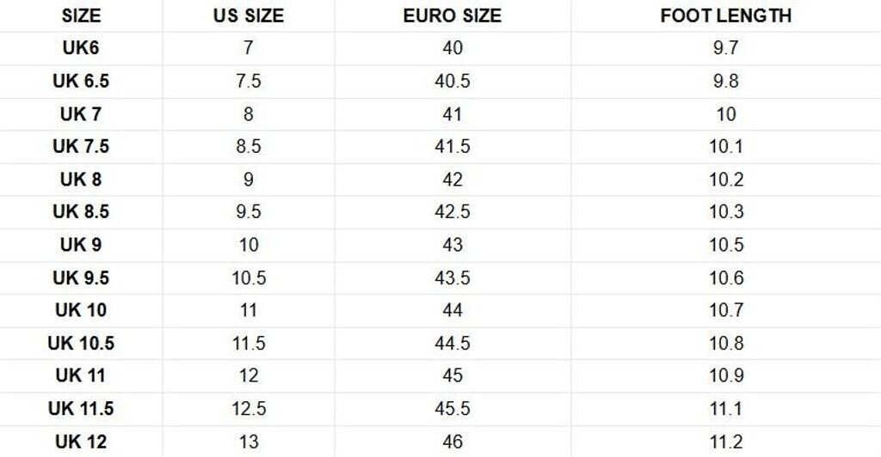Select the UK 8 size cell
881x457 pixels.
(x=81, y=180)
